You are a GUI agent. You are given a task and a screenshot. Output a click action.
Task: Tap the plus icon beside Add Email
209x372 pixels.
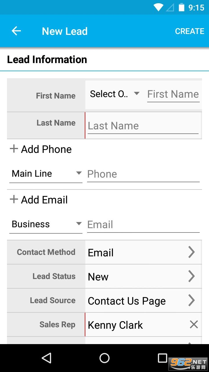tap(14, 199)
